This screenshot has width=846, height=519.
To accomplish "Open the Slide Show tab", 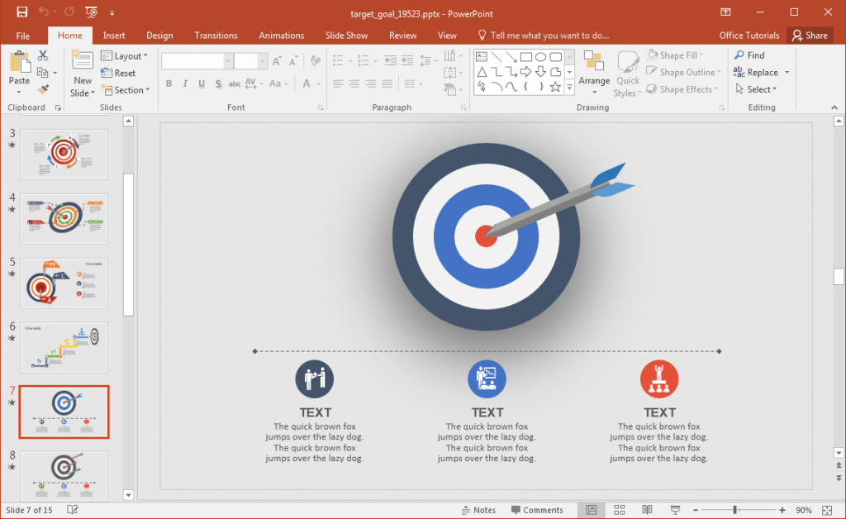I will point(346,35).
